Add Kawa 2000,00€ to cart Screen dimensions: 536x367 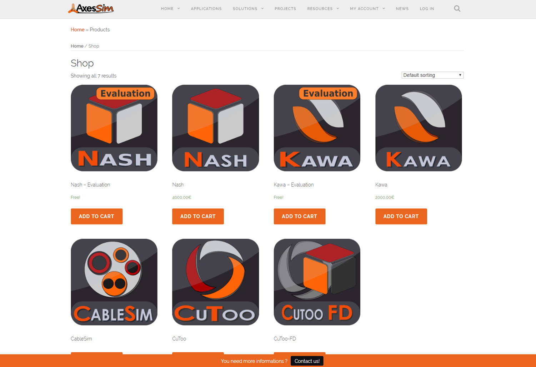(x=401, y=216)
